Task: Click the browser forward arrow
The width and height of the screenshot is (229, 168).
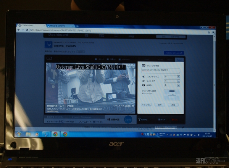Action: pos(23,30)
